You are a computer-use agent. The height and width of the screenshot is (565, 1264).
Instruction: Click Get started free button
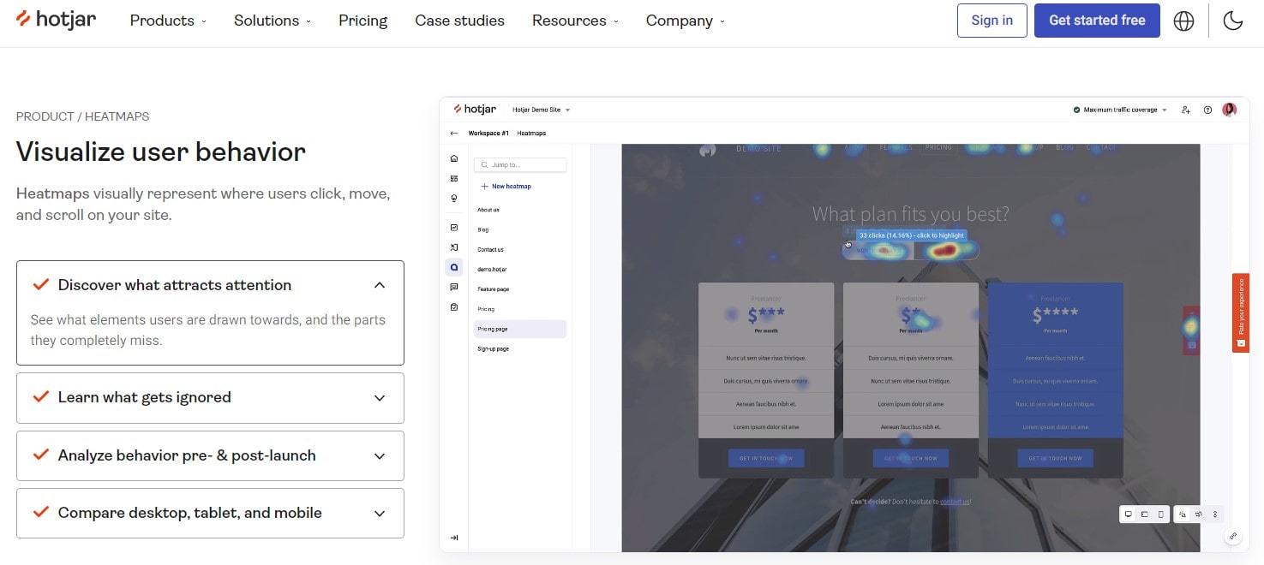point(1097,21)
